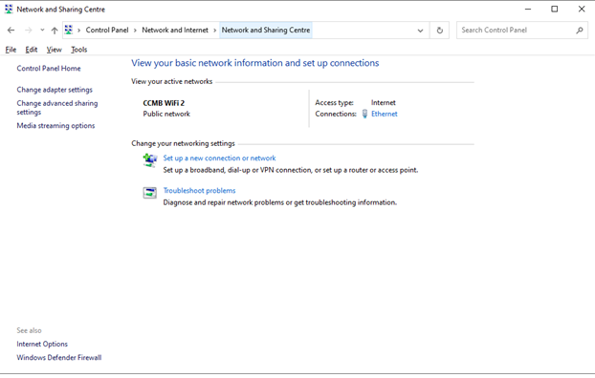The width and height of the screenshot is (595, 378).
Task: Open the View menu
Action: [54, 50]
